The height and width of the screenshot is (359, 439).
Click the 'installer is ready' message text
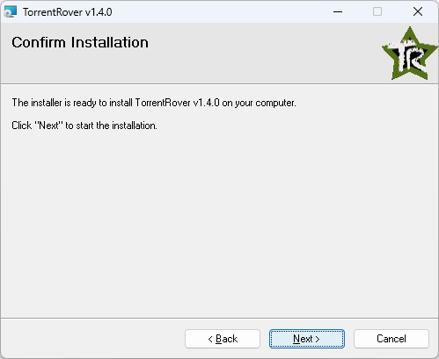coord(154,103)
